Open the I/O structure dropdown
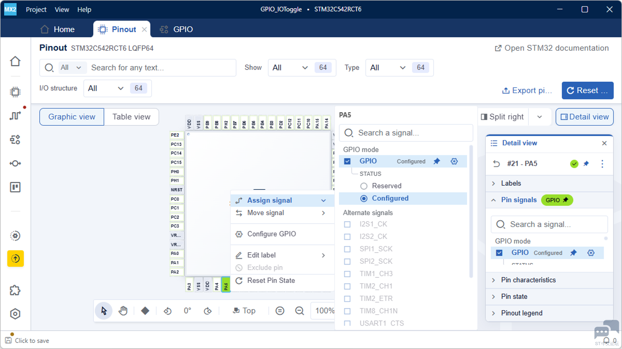The width and height of the screenshot is (622, 349). coord(118,88)
